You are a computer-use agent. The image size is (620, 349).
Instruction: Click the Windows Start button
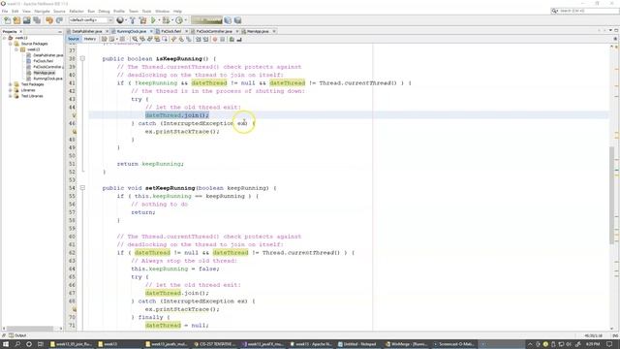point(6,344)
